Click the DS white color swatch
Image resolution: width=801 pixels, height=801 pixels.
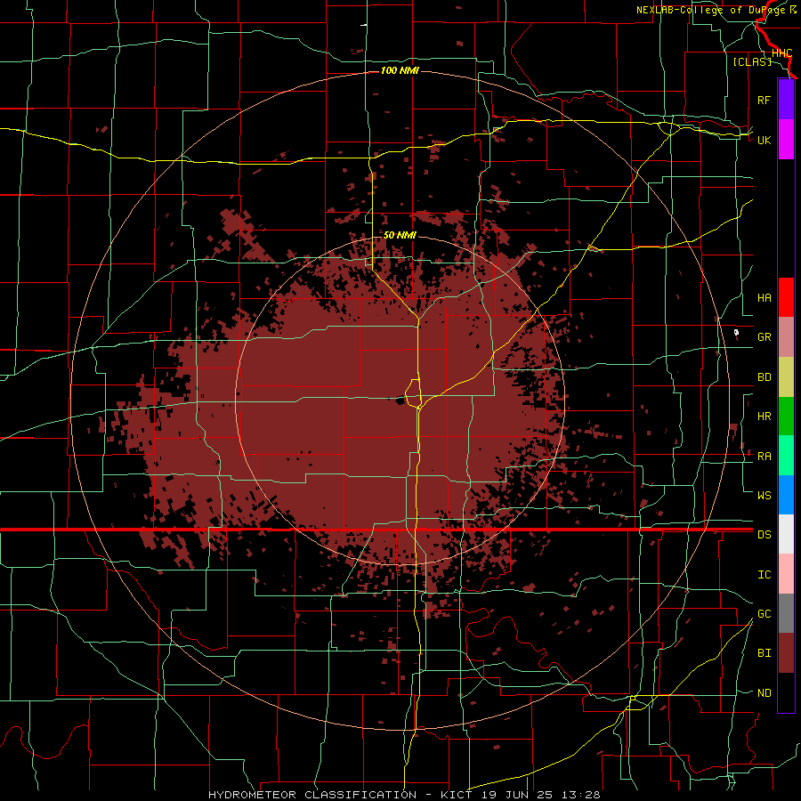pyautogui.click(x=786, y=534)
